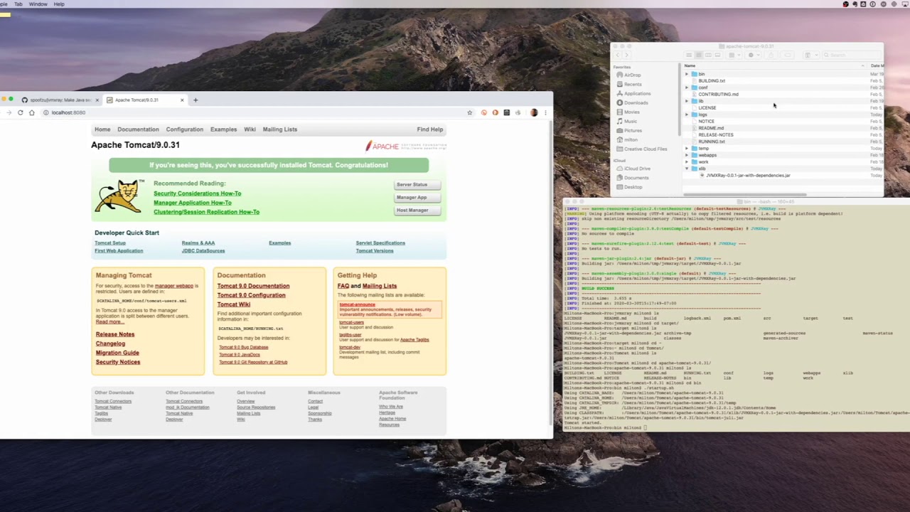
Task: Open Clustering/Session Replication How-To link
Action: pos(206,212)
